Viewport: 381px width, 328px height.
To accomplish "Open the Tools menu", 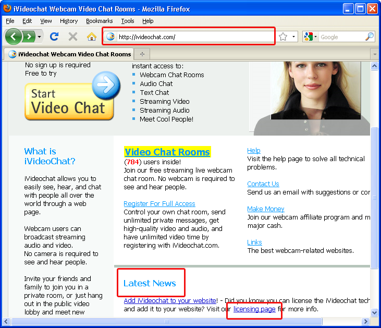I will [128, 21].
